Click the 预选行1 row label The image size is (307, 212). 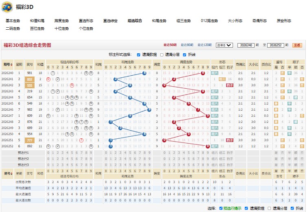click(23, 153)
